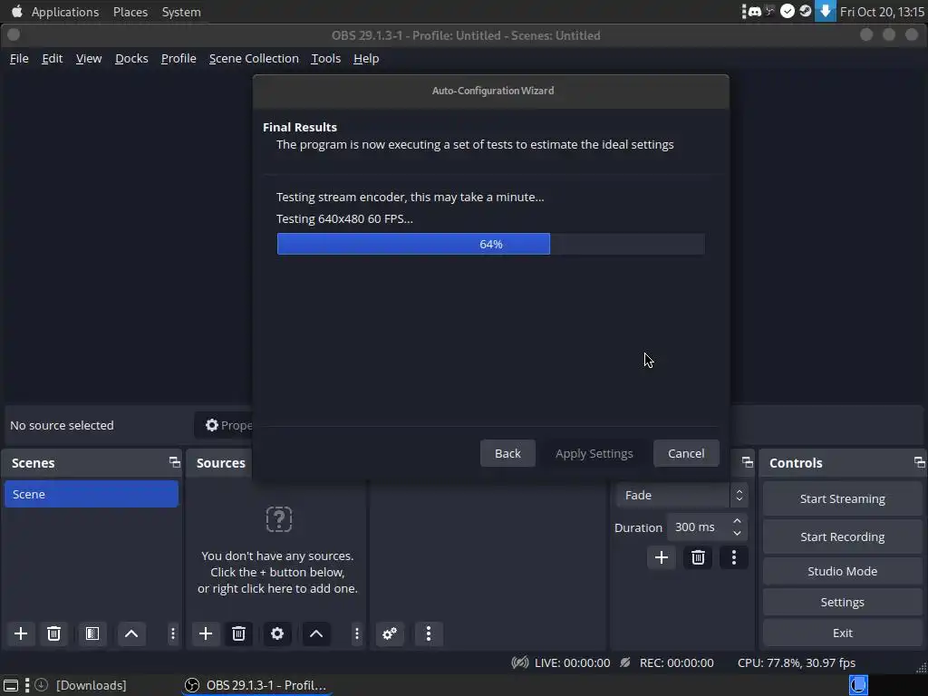Click the show-desktop icon in the bottom panel
This screenshot has width=928, height=696.
[x=11, y=685]
